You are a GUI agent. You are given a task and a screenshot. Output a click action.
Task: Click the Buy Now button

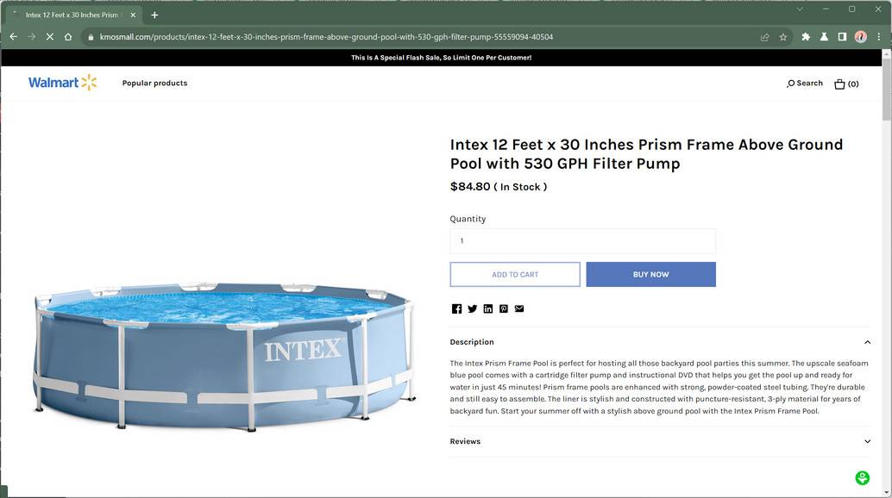(x=650, y=274)
